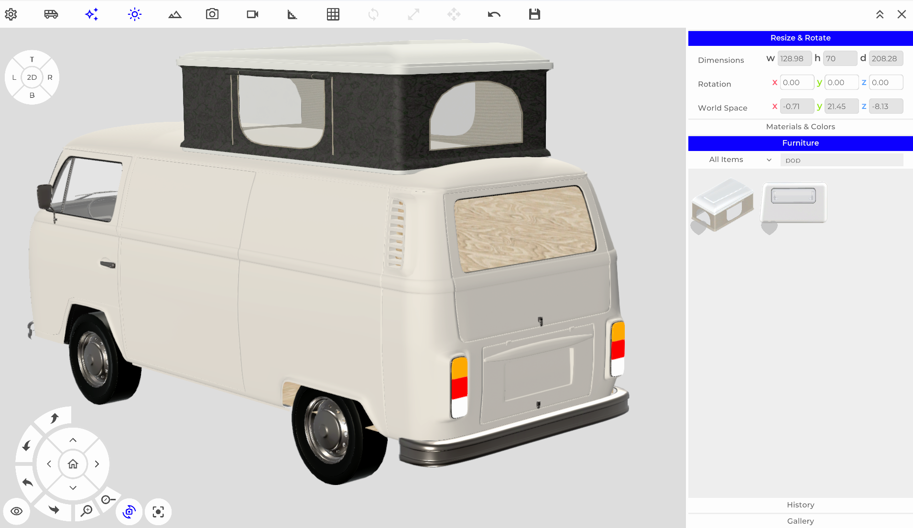Edit the Rotation y field
This screenshot has height=528, width=913.
pyautogui.click(x=841, y=83)
